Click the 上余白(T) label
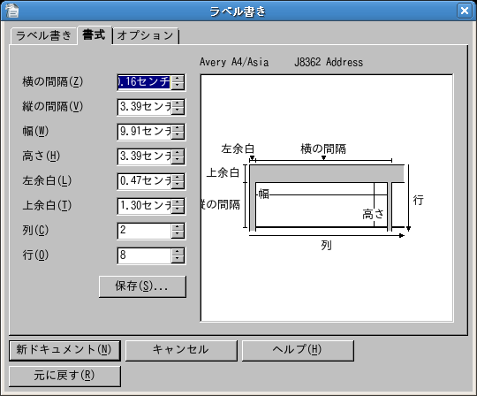Viewport: 477px width, 396px height. click(47, 205)
